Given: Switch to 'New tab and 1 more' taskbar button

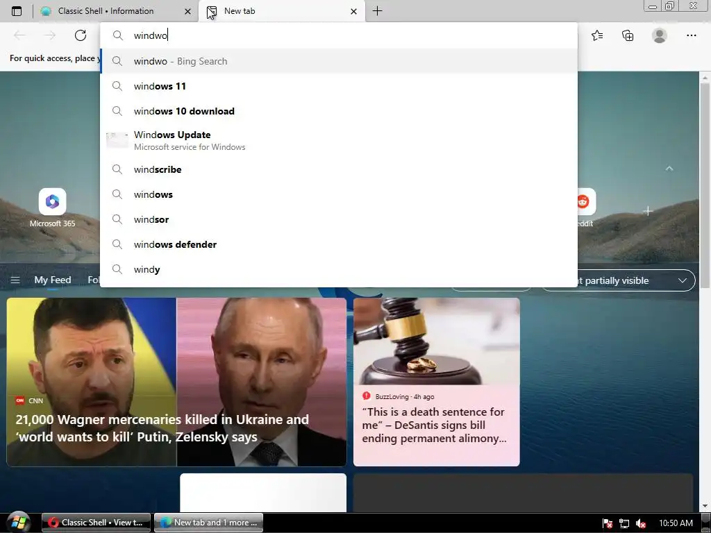Looking at the screenshot, I should click(208, 523).
